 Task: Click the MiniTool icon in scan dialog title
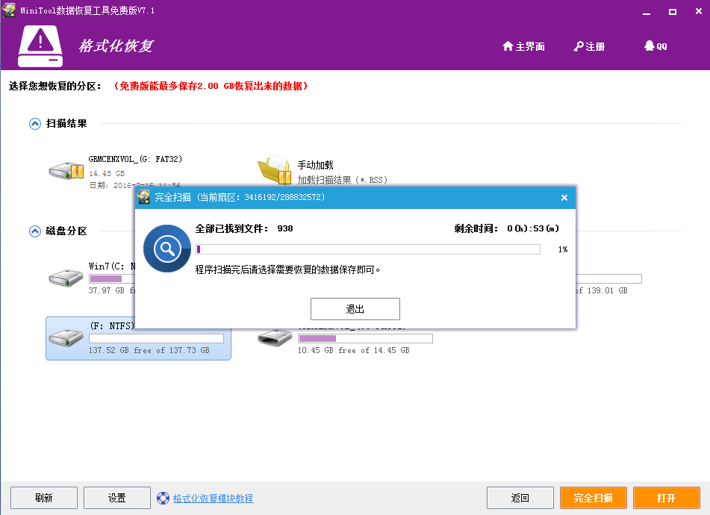[144, 197]
